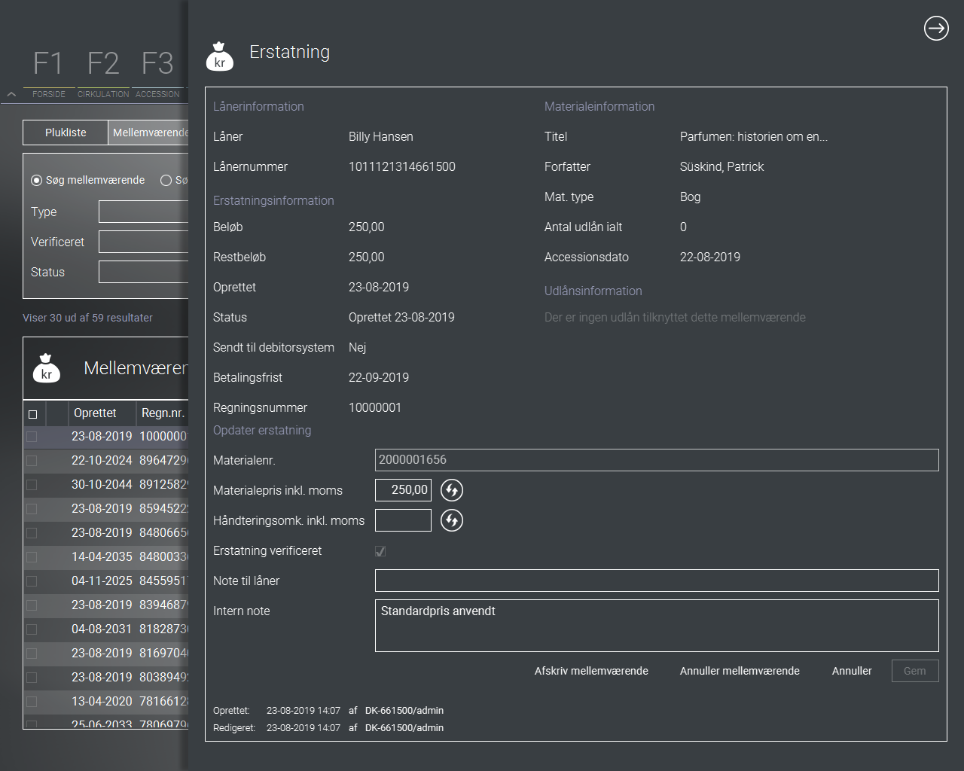Viewport: 964px width, 771px height.
Task: Open the F2 Cirkulation menu
Action: pyautogui.click(x=103, y=72)
